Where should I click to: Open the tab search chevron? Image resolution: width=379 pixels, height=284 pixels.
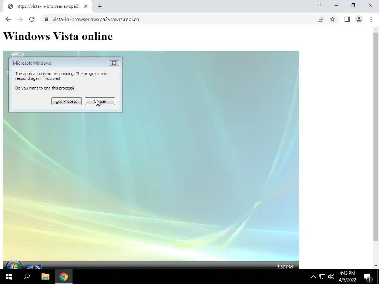click(x=319, y=5)
